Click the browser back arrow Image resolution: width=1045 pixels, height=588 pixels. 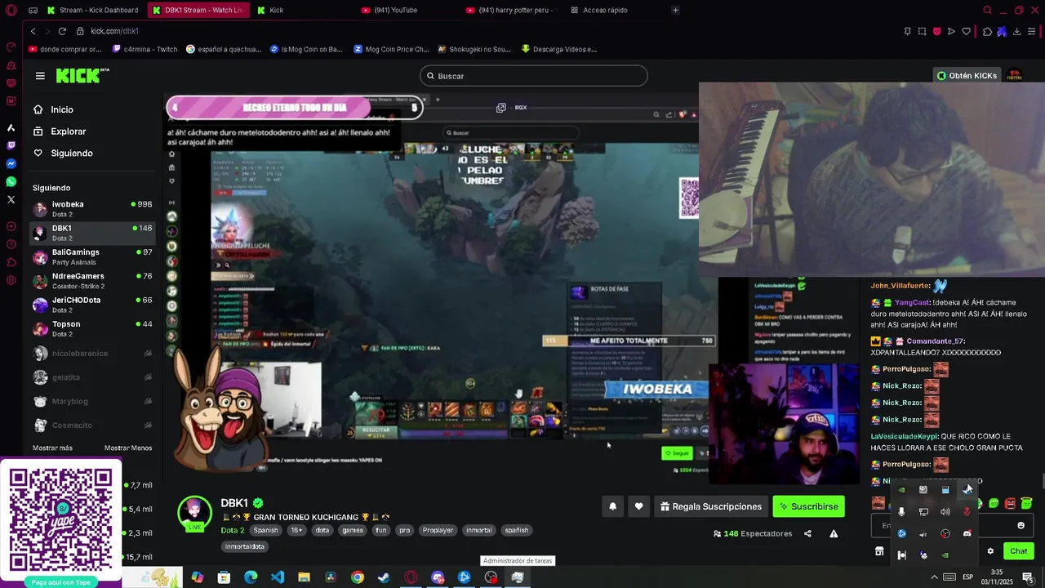click(33, 31)
